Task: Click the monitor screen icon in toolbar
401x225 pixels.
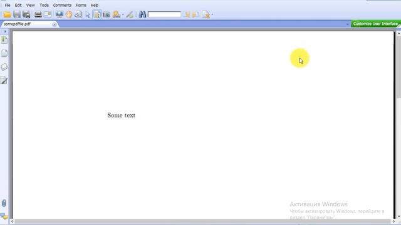Action: (x=60, y=14)
